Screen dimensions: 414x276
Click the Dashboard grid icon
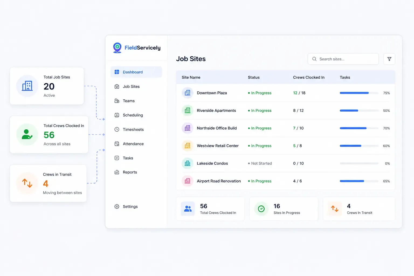coord(117,72)
